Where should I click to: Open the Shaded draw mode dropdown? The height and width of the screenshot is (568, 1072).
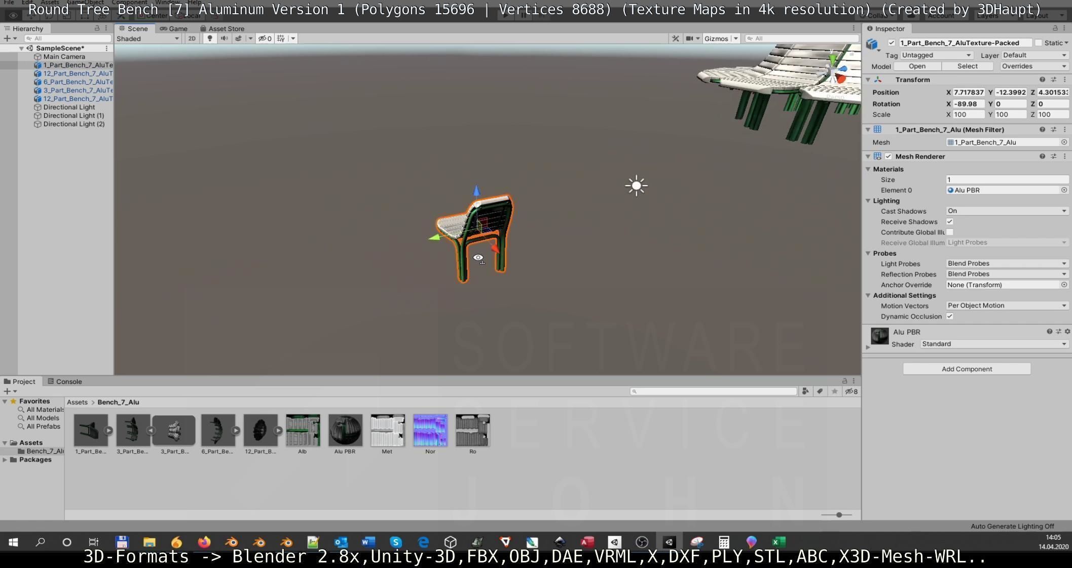point(147,39)
